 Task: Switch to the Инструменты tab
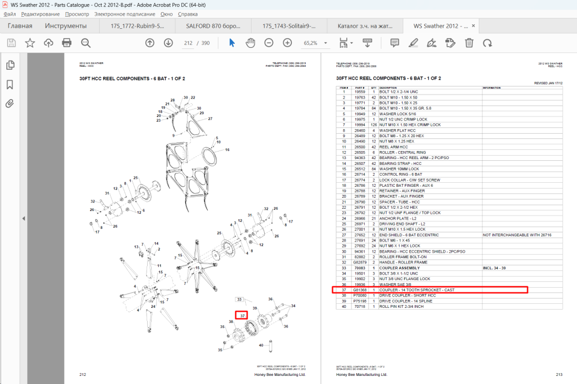(x=66, y=26)
